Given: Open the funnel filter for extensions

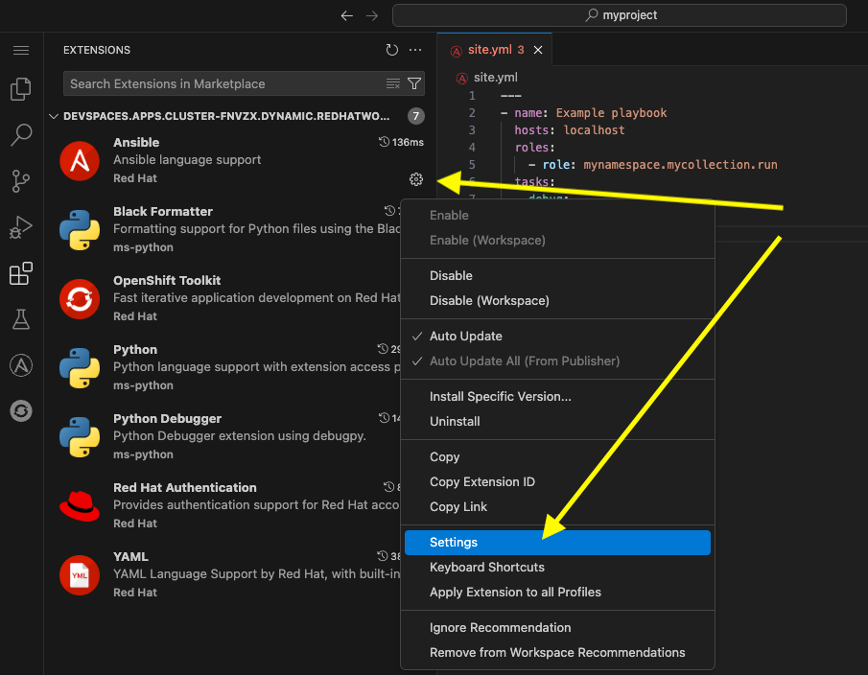Looking at the screenshot, I should pos(414,83).
